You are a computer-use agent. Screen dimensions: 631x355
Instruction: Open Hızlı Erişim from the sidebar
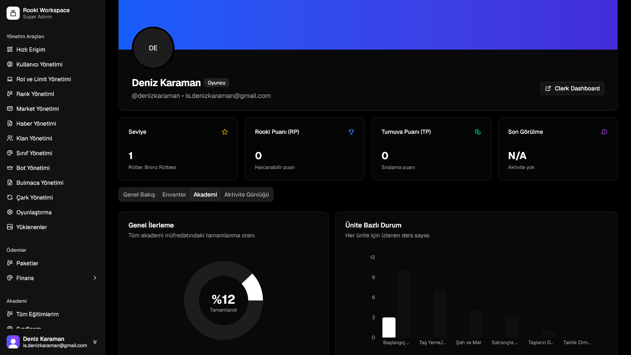[x=53, y=49]
